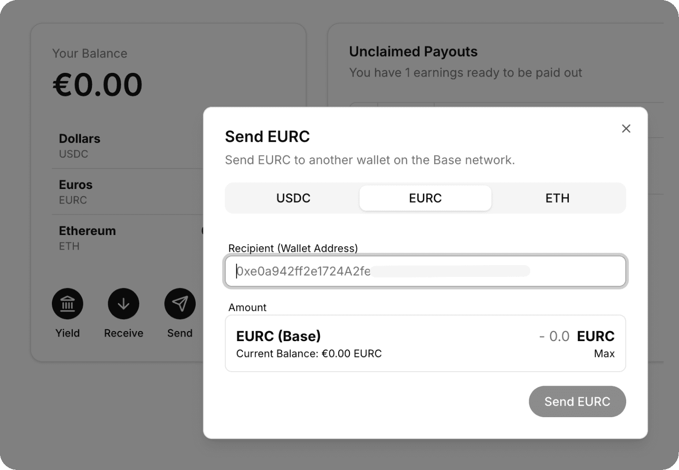Click the Yield text label
The height and width of the screenshot is (470, 679).
point(67,333)
